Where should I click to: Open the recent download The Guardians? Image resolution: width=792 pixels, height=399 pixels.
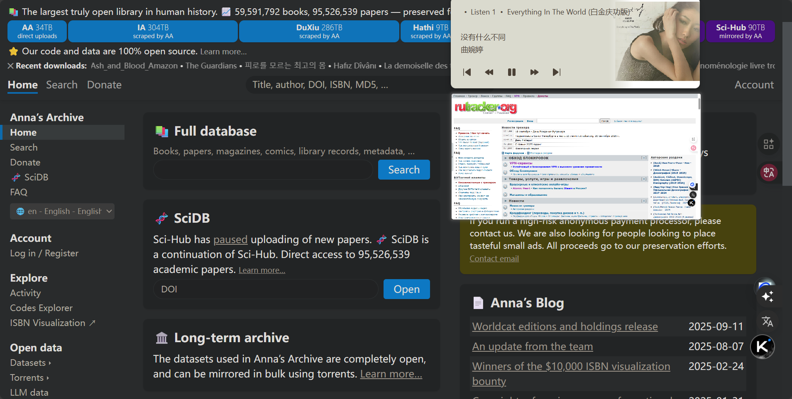pyautogui.click(x=211, y=66)
